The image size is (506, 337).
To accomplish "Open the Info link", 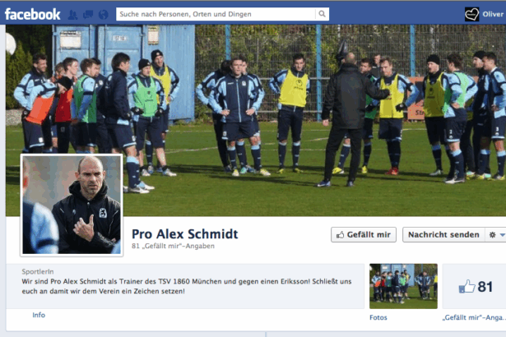I will pyautogui.click(x=39, y=315).
